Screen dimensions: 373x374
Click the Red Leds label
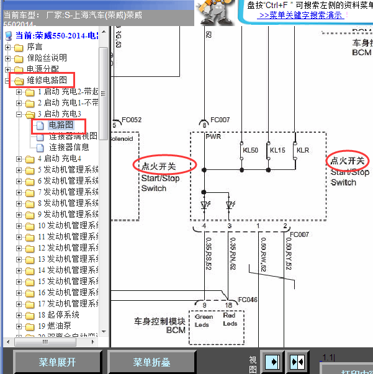coord(230,319)
